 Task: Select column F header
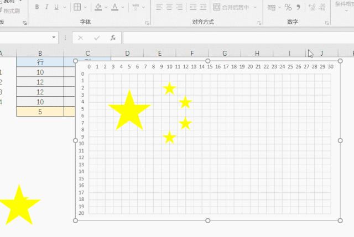(x=192, y=53)
